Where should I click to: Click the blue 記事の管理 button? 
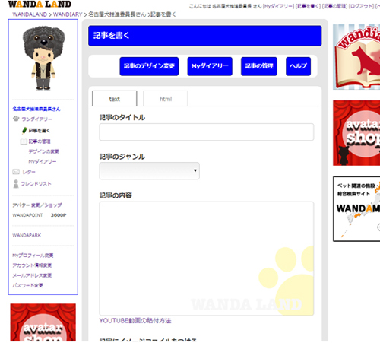tap(259, 66)
